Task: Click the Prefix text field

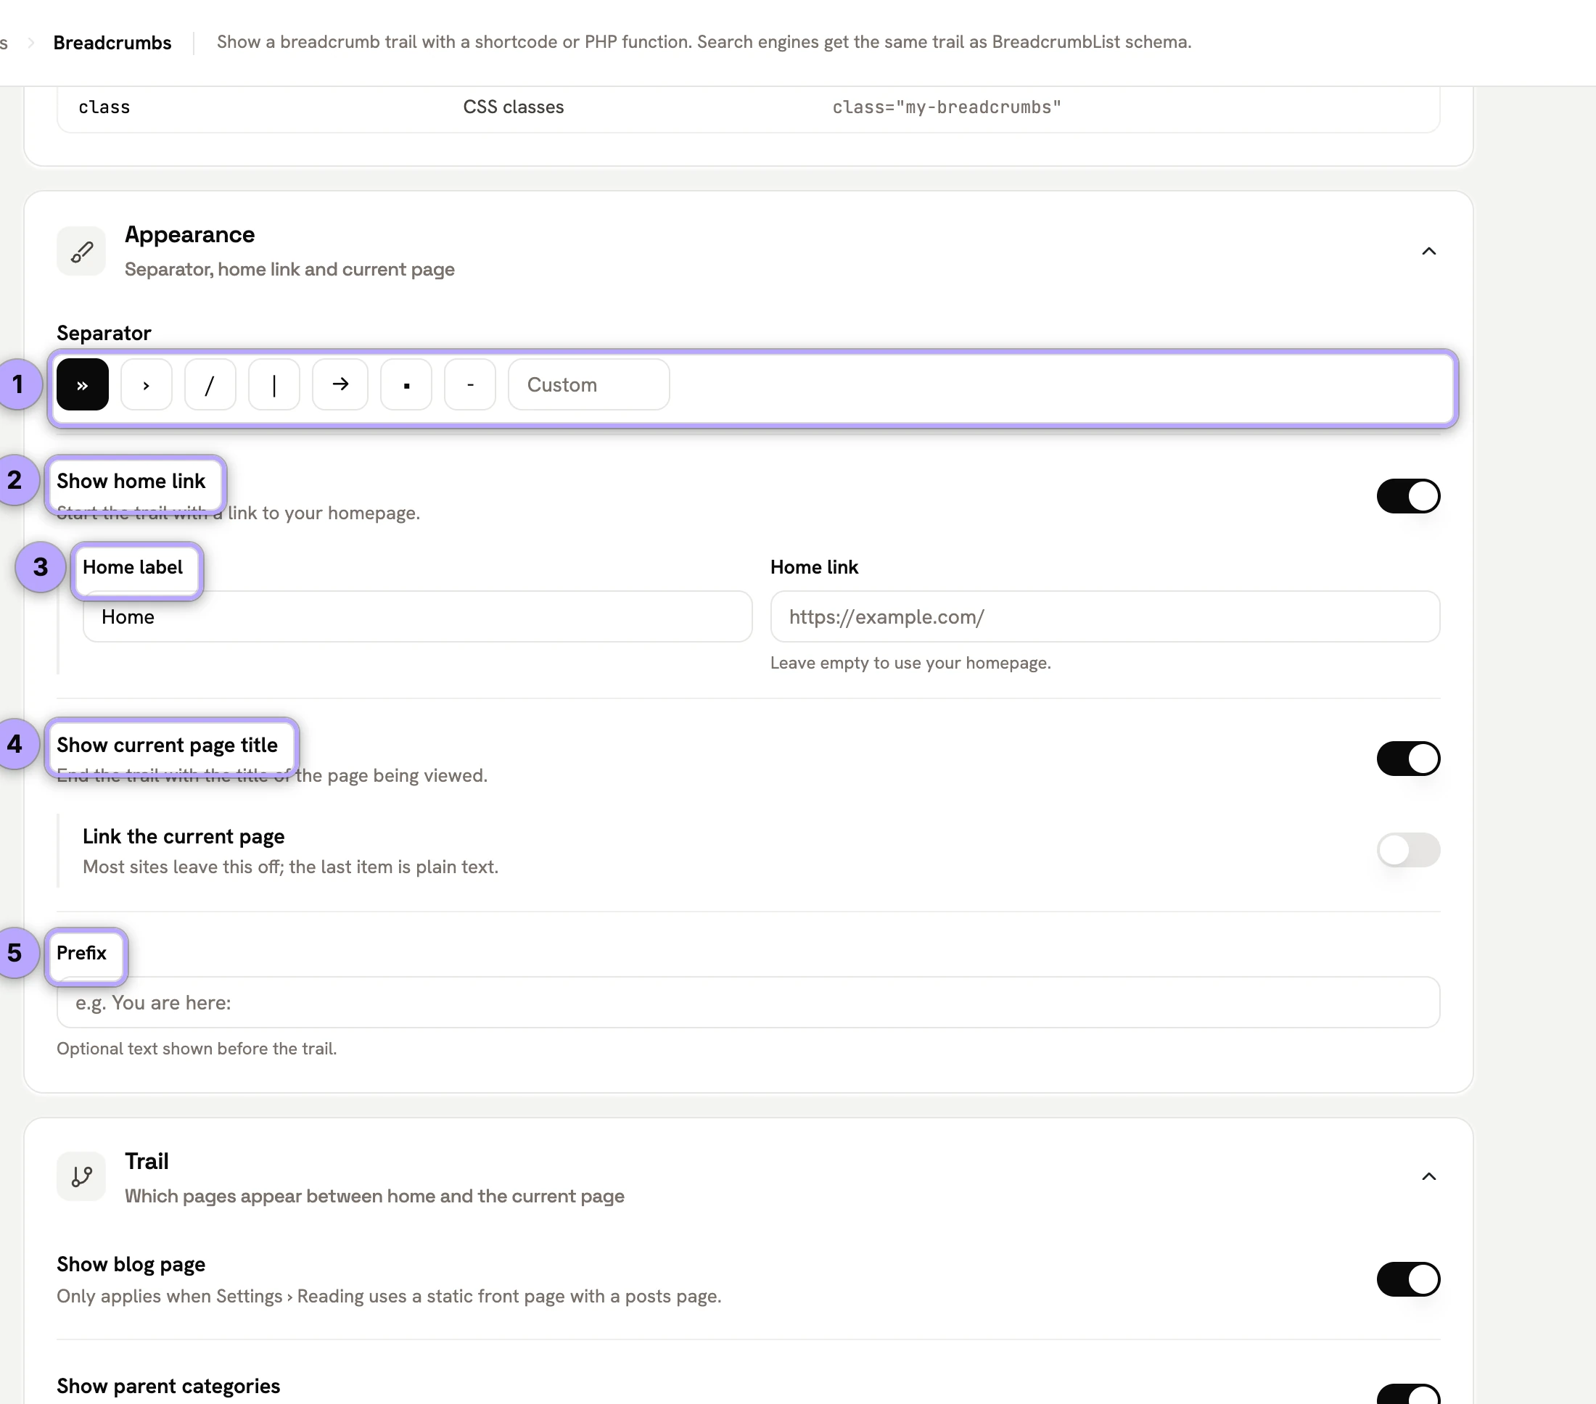Action: click(x=748, y=1003)
